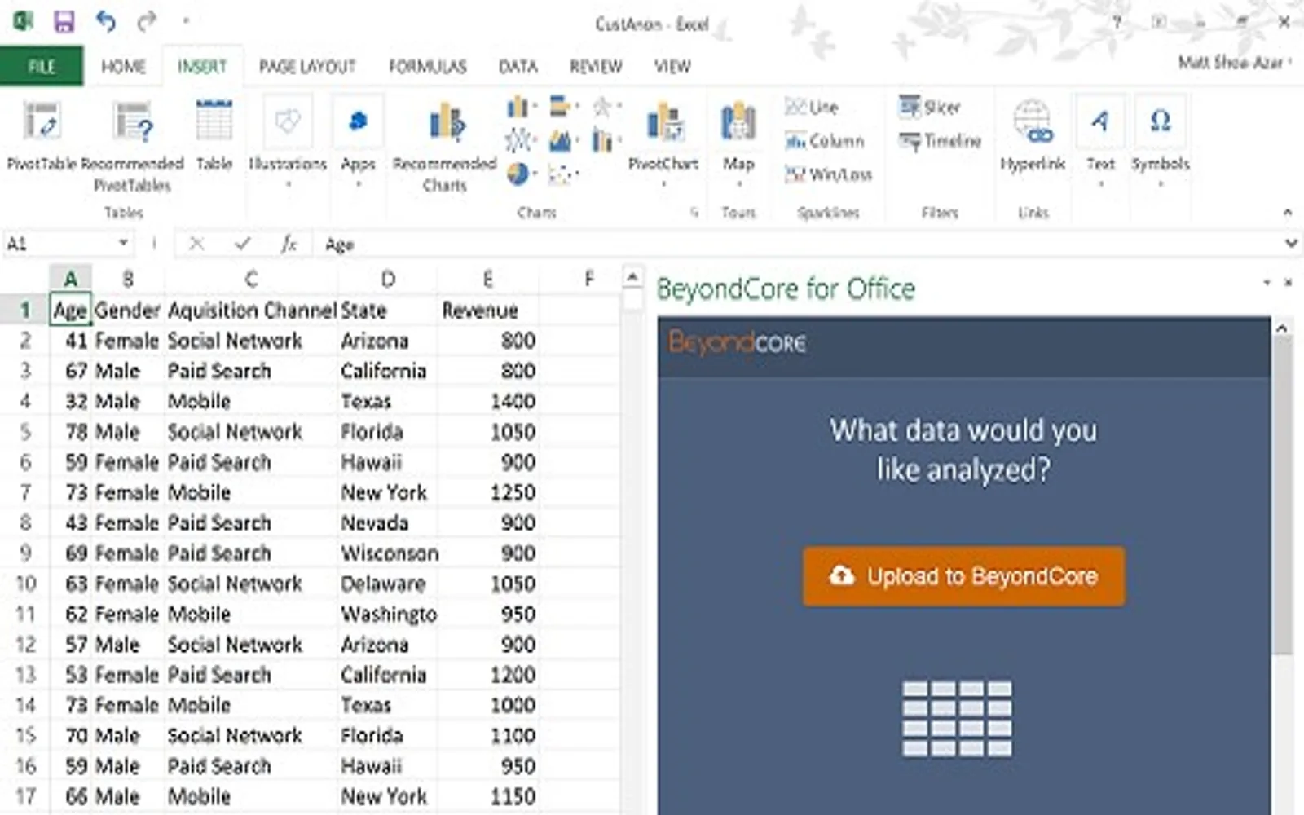The width and height of the screenshot is (1304, 815).
Task: Add a Timeline filter
Action: [940, 141]
